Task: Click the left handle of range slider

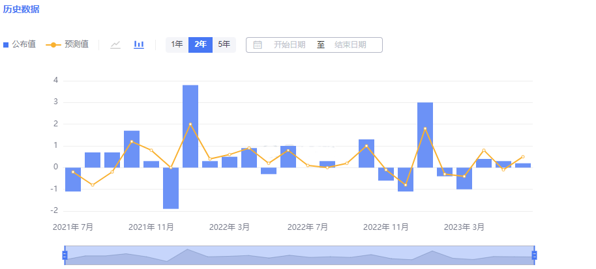Action: 65,255
